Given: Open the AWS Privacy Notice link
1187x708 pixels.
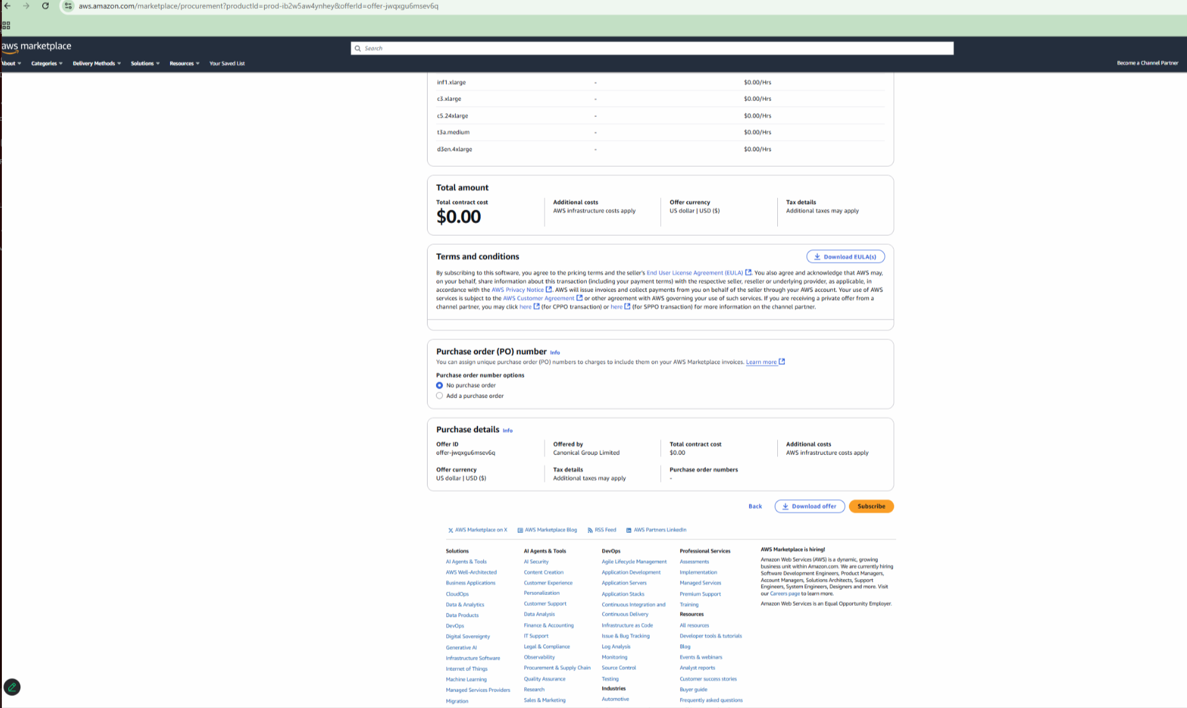Looking at the screenshot, I should click(517, 289).
